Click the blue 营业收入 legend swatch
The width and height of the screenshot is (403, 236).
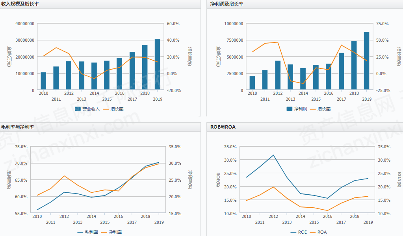(x=78, y=109)
